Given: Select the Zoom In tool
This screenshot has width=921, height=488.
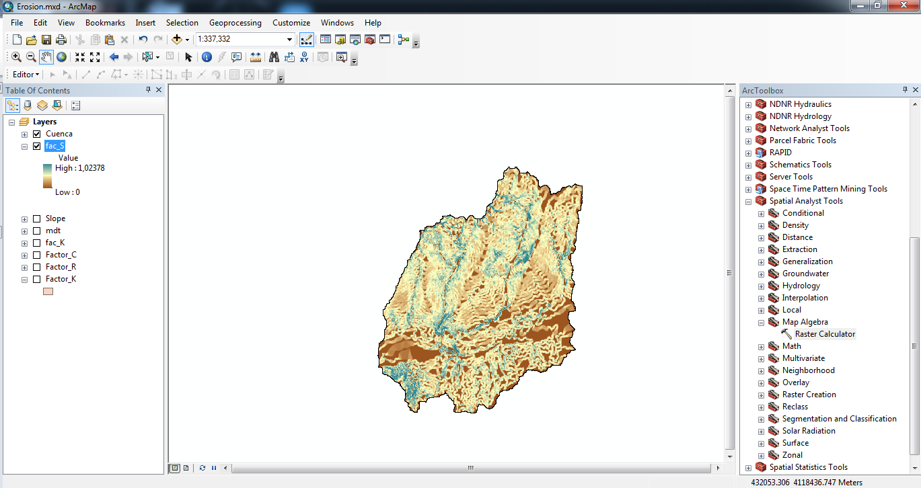Looking at the screenshot, I should pos(16,57).
